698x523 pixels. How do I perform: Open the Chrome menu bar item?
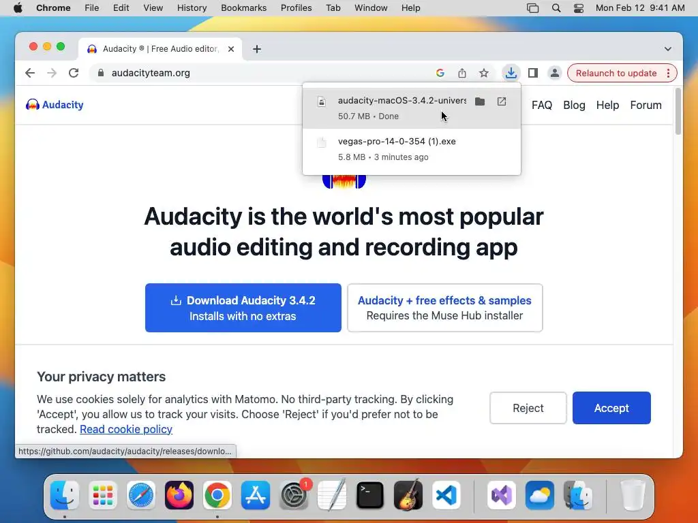coord(53,8)
